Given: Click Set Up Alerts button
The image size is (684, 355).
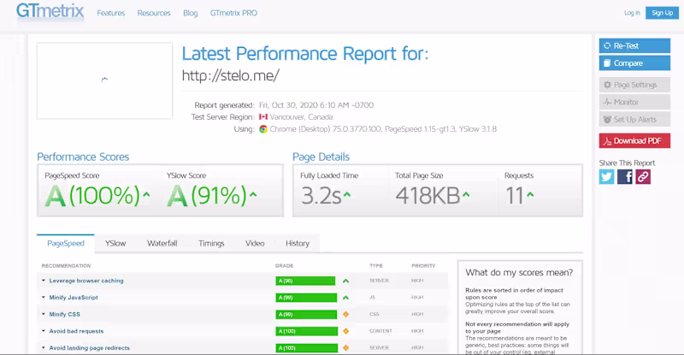Looking at the screenshot, I should point(634,119).
